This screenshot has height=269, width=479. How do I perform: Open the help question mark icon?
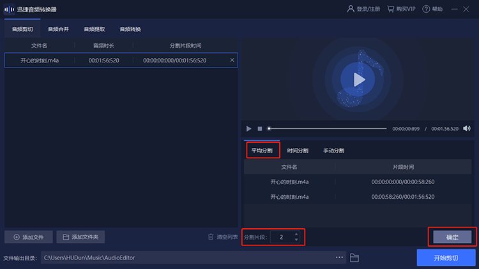tap(426, 9)
